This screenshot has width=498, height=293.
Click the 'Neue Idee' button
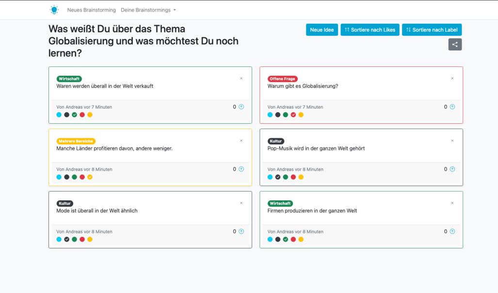pyautogui.click(x=322, y=30)
